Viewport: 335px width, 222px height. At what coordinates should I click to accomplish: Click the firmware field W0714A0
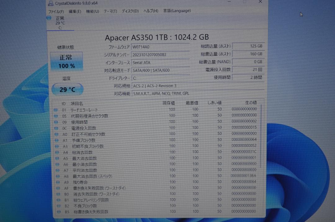click(x=160, y=47)
